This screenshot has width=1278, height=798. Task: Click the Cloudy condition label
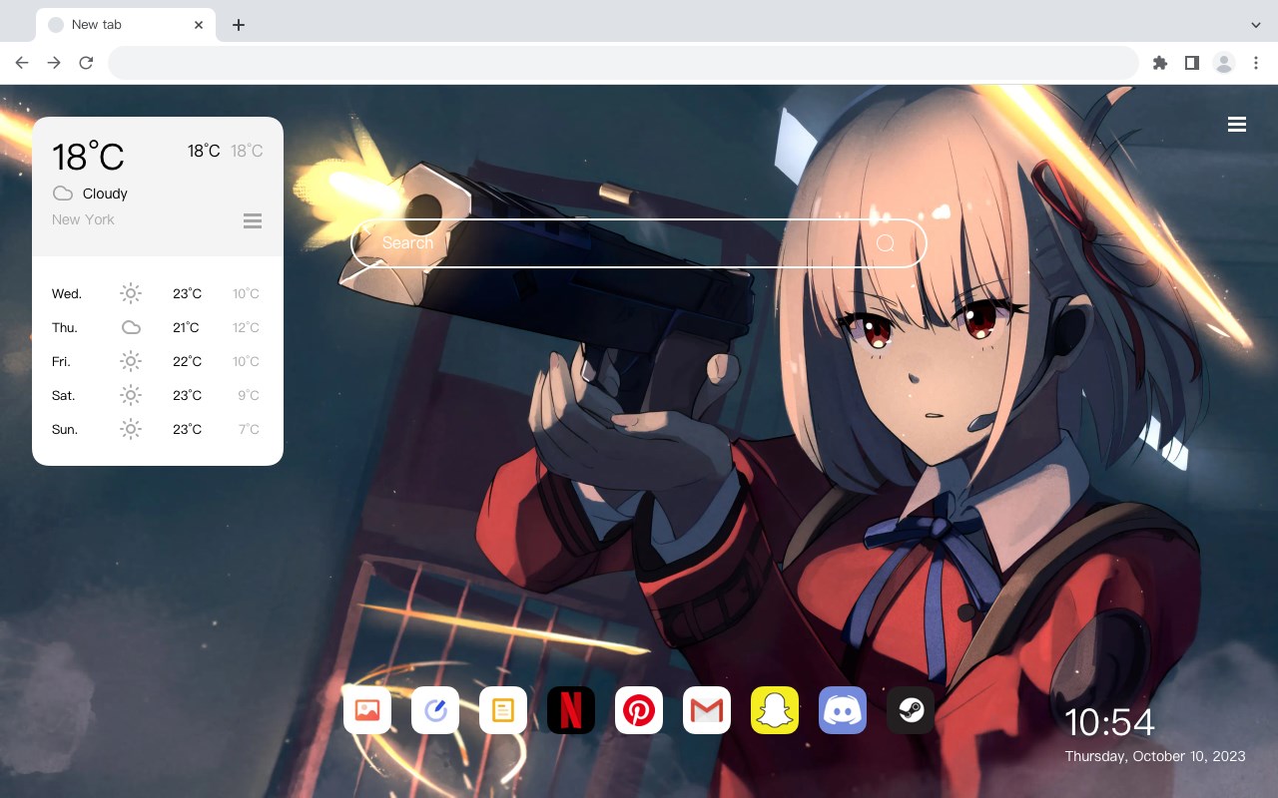(x=105, y=194)
